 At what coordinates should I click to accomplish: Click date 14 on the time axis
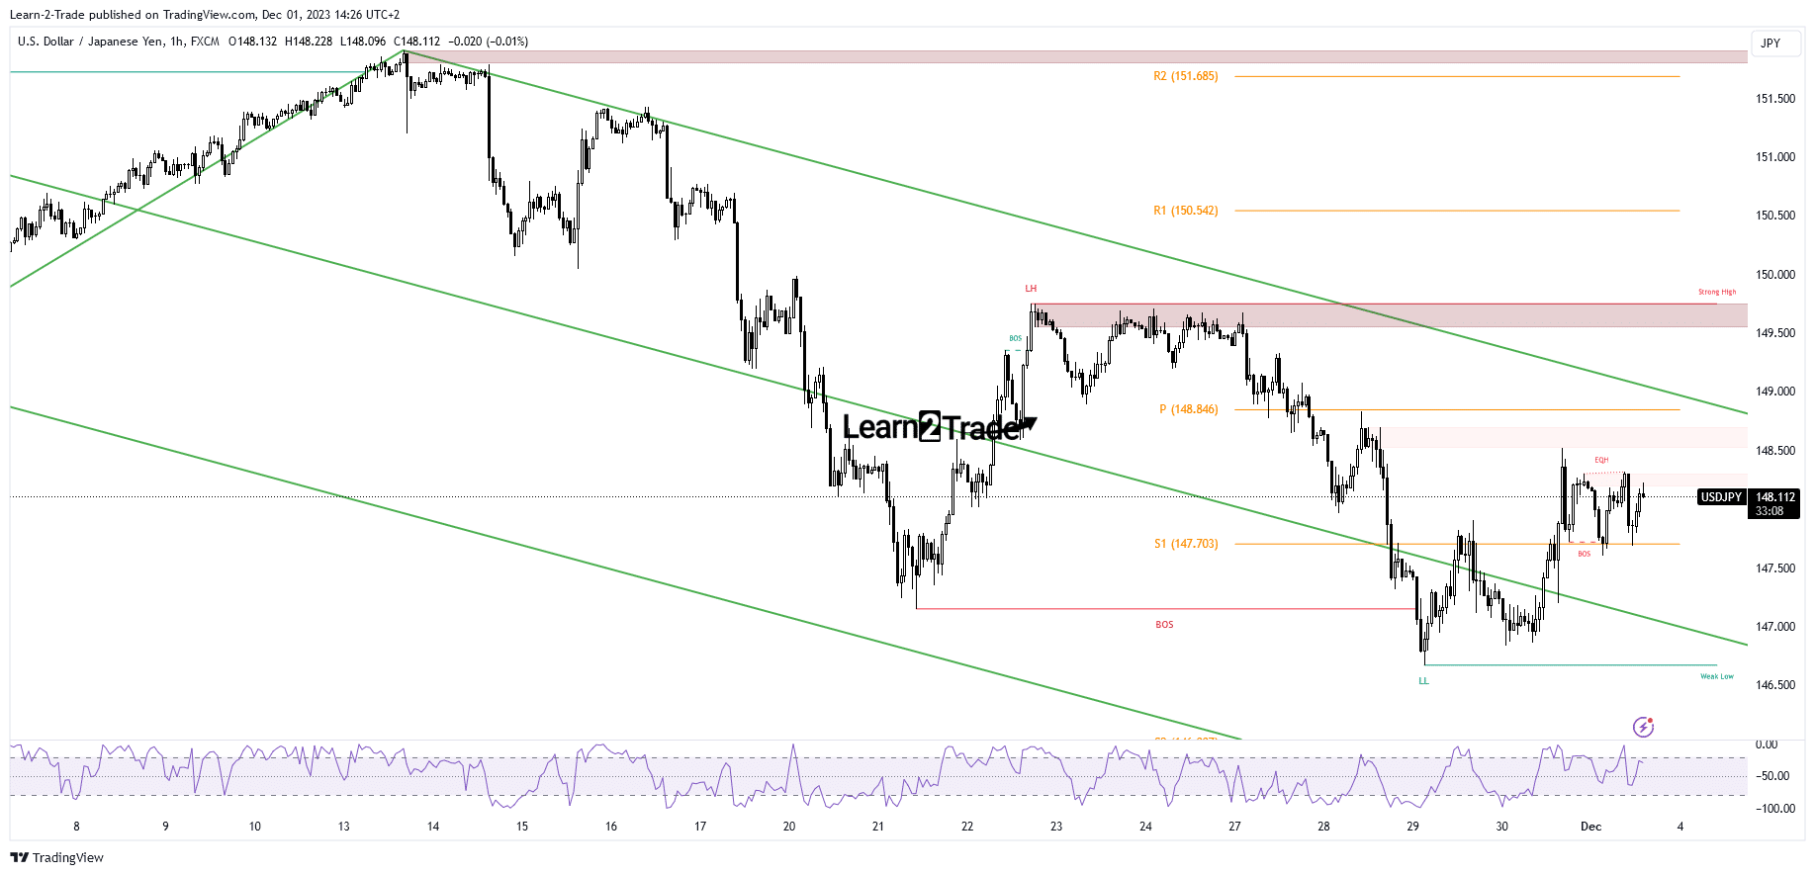pos(433,827)
